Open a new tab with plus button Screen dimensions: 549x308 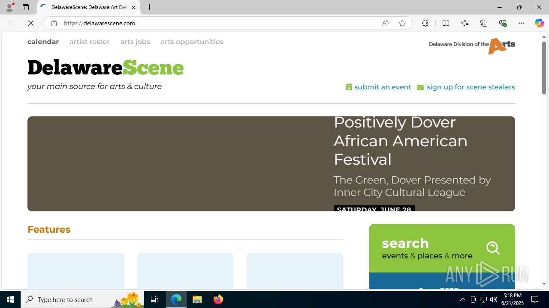click(x=149, y=7)
